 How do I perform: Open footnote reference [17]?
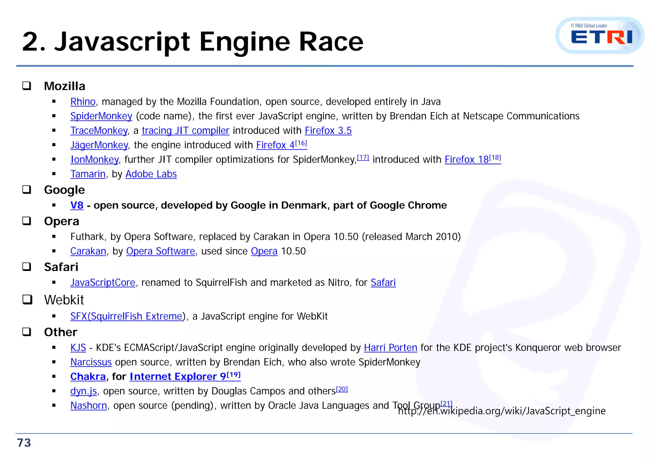pos(363,157)
